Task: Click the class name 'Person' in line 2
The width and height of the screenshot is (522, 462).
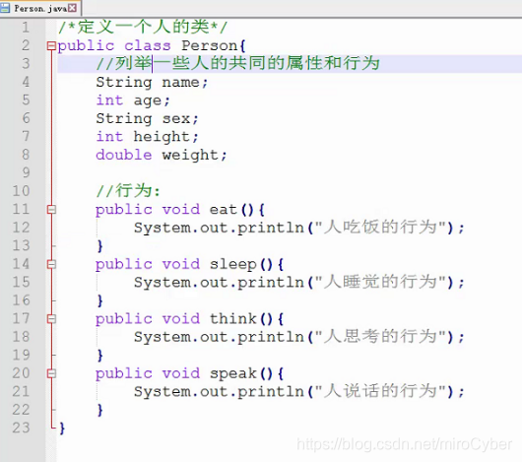Action: [210, 45]
